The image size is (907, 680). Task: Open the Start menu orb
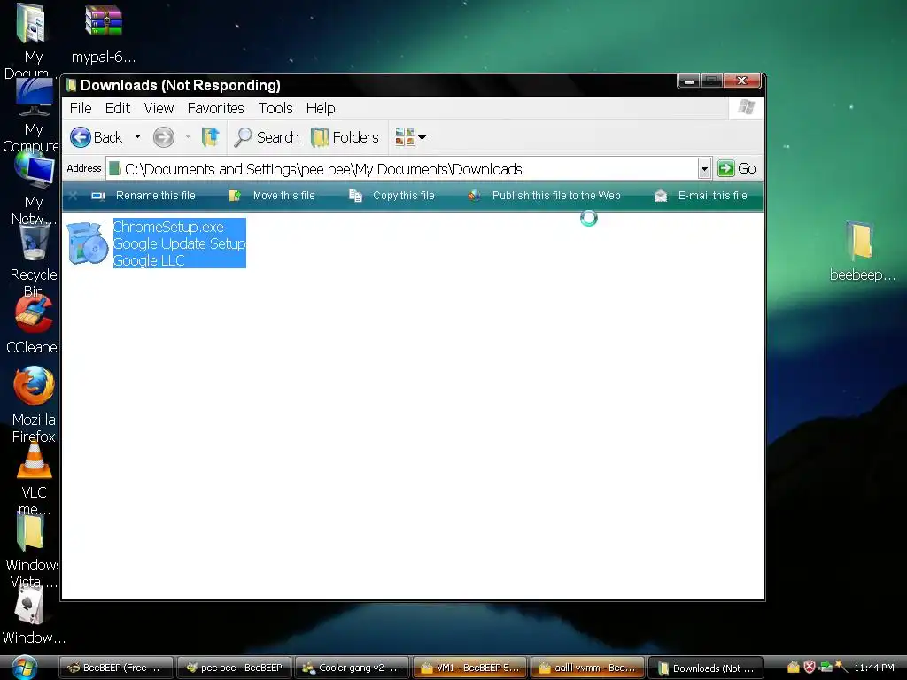tap(24, 668)
